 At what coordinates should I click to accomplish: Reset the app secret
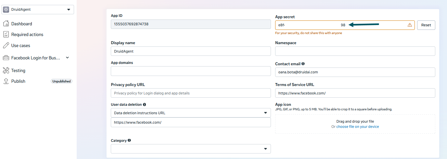[426, 25]
